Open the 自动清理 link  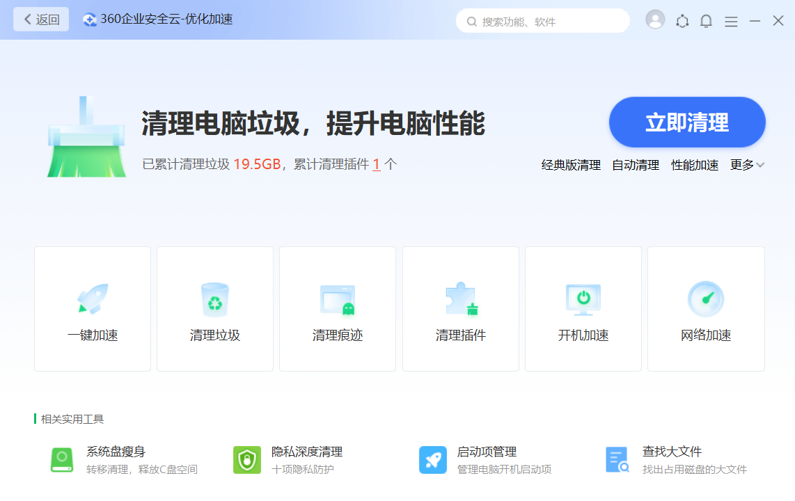click(636, 165)
